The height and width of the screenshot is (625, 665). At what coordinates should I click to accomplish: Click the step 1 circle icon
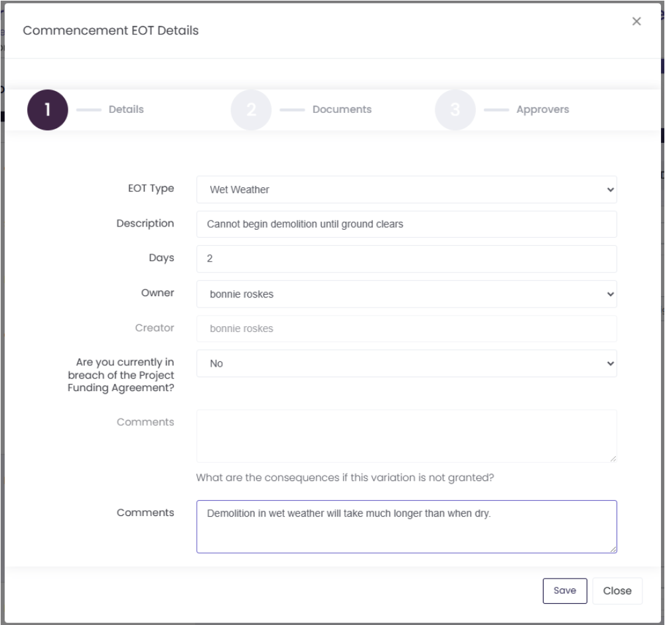pyautogui.click(x=48, y=110)
